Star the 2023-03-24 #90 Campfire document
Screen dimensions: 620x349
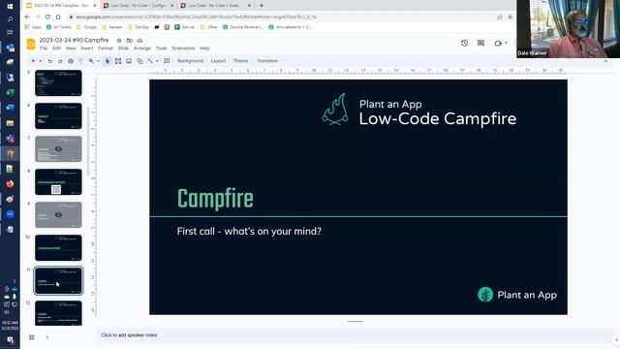click(x=119, y=41)
